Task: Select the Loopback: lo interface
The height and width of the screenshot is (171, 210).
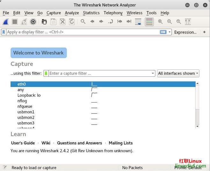Action: pyautogui.click(x=29, y=95)
